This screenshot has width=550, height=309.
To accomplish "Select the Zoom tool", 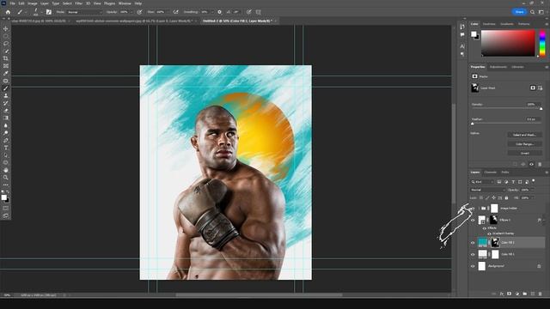I will [x=6, y=178].
